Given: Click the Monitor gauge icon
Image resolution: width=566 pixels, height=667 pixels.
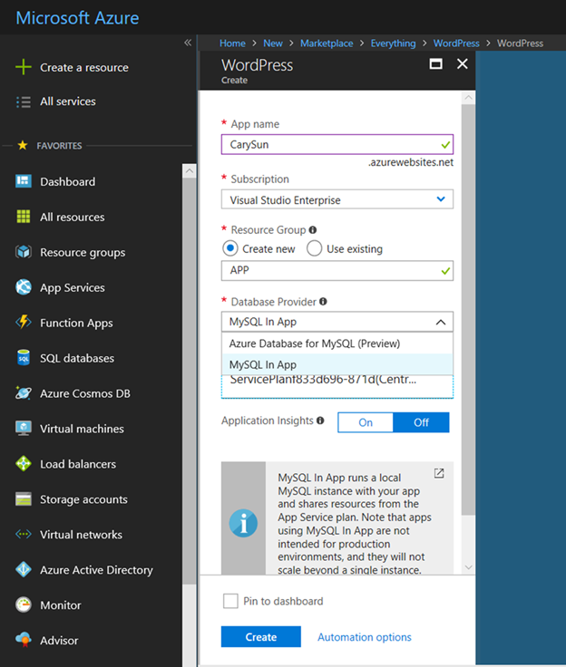Looking at the screenshot, I should (x=24, y=604).
